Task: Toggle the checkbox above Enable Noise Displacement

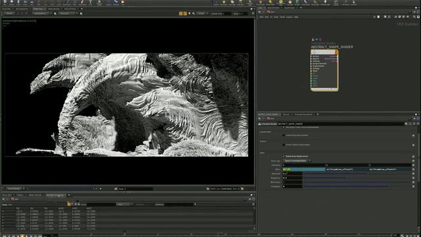Action: [x=284, y=145]
